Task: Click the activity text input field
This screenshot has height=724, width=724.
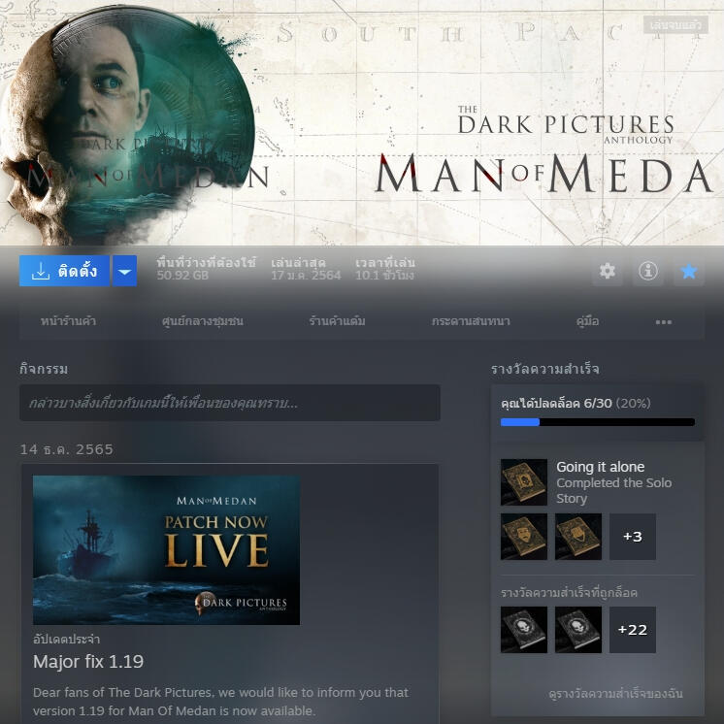Action: pos(230,403)
